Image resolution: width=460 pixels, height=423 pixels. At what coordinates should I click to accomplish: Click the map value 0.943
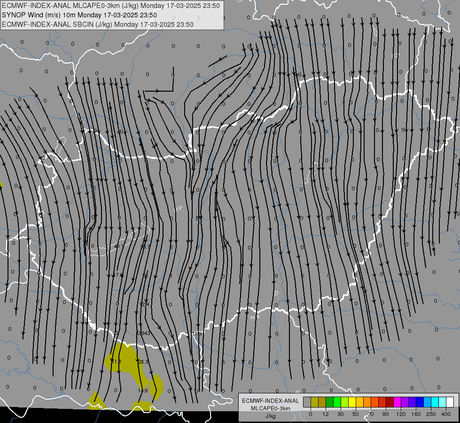(x=144, y=333)
